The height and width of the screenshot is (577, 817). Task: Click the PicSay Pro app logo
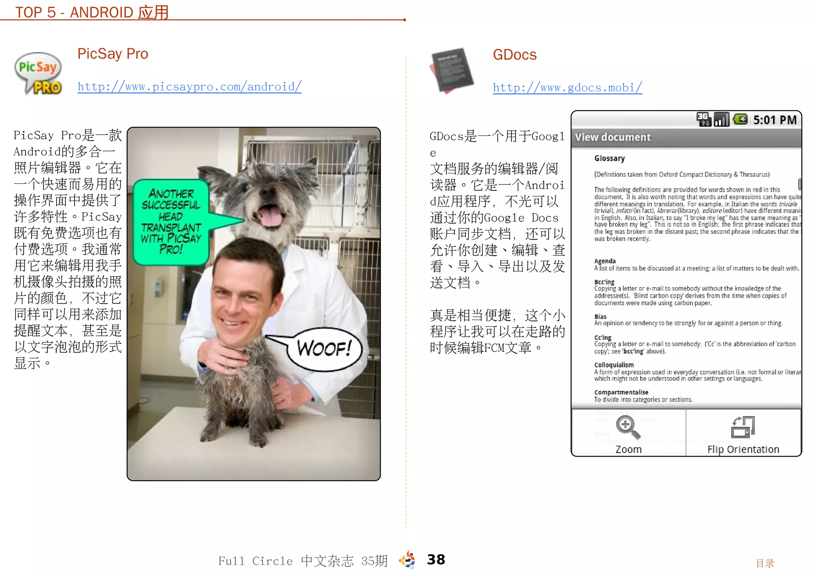click(x=38, y=74)
